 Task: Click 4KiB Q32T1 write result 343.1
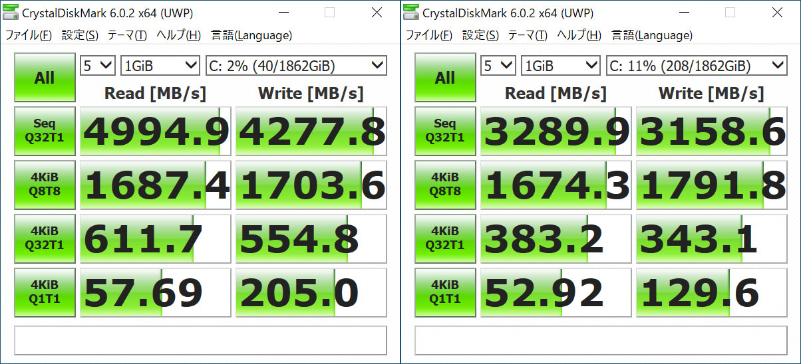pos(712,239)
